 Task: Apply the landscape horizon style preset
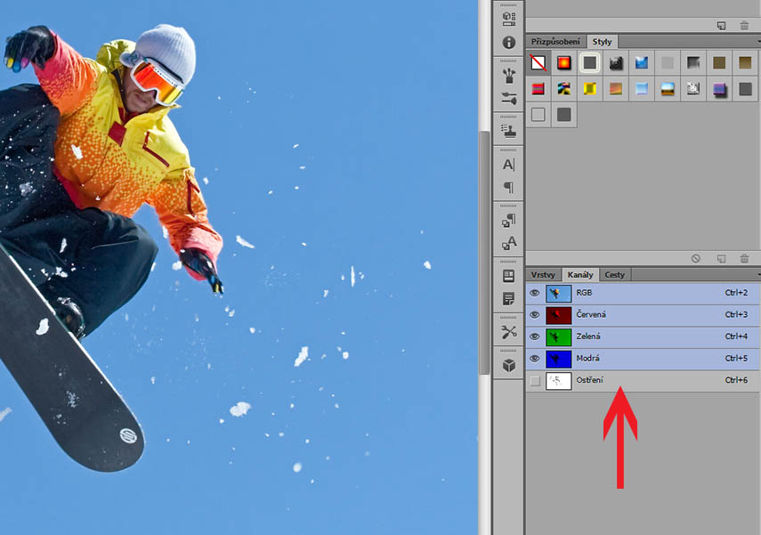tap(668, 89)
